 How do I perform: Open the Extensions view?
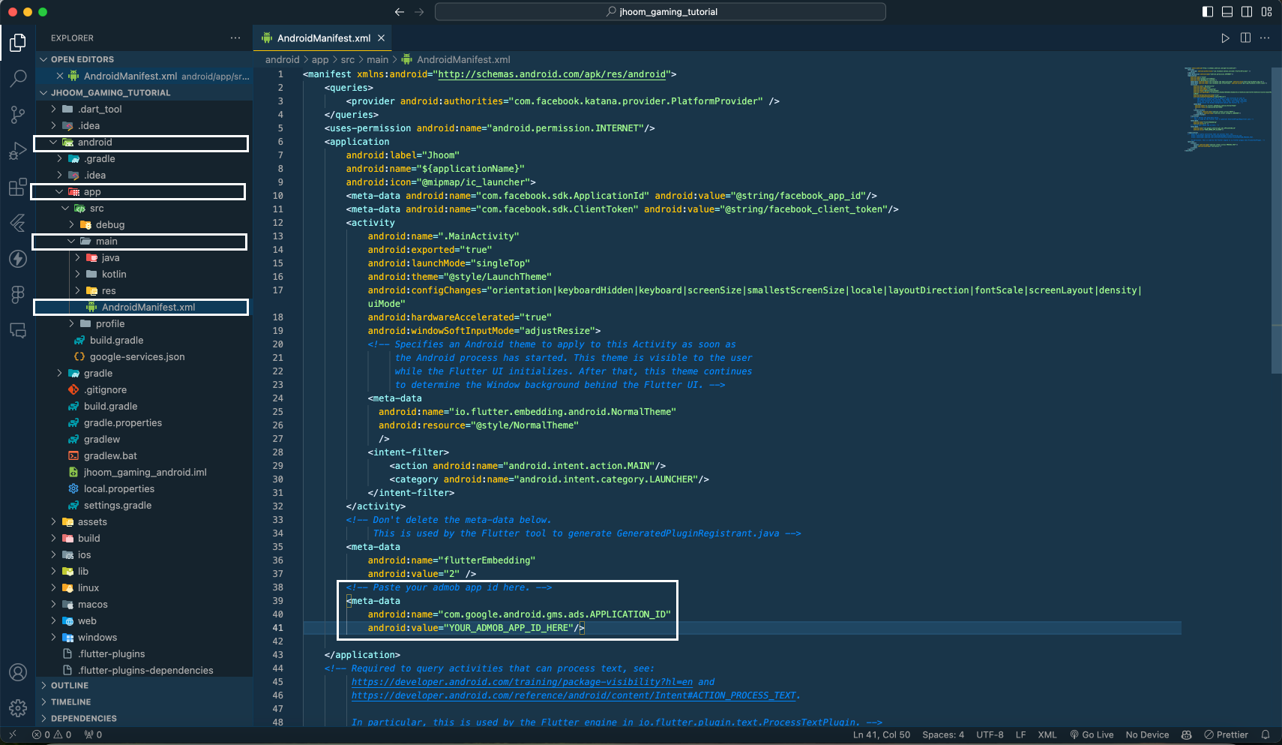(18, 187)
